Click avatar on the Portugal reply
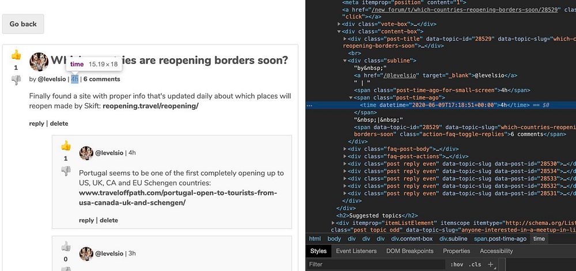 coord(86,153)
